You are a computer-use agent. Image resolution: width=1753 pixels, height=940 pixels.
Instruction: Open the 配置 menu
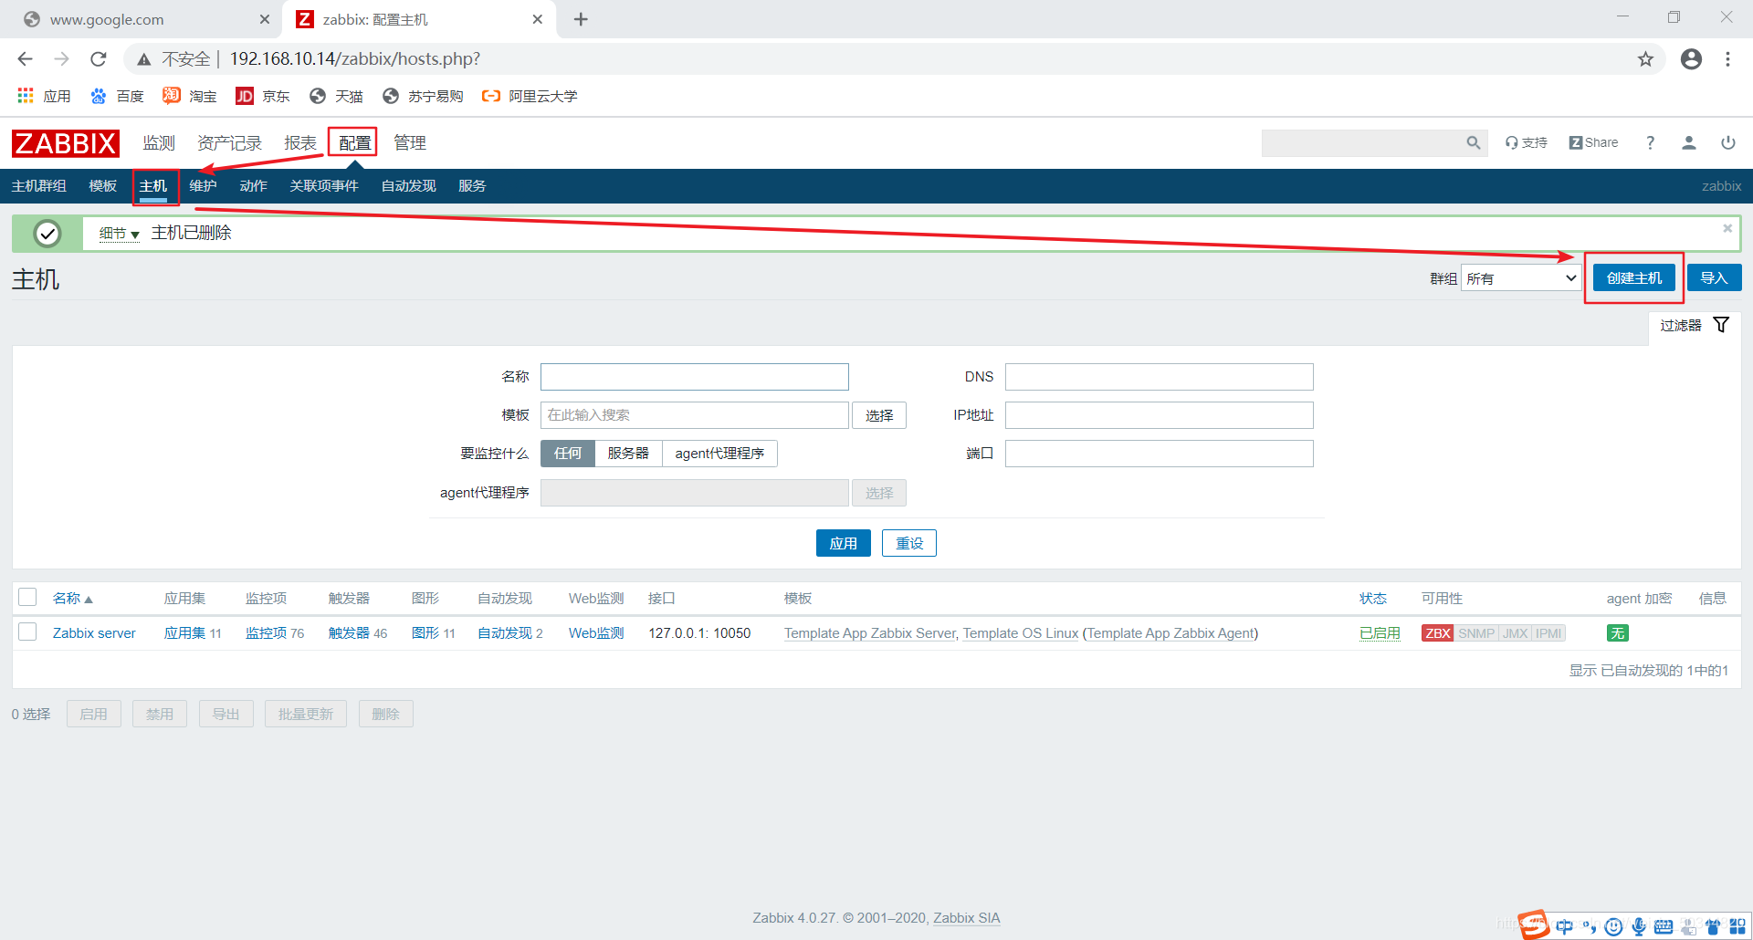(354, 143)
